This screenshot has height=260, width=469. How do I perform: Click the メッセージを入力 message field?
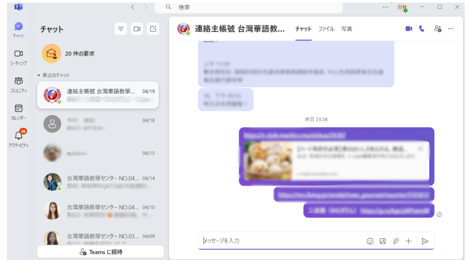point(279,241)
